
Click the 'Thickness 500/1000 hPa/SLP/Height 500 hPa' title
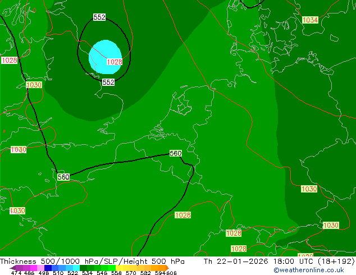click(x=92, y=261)
